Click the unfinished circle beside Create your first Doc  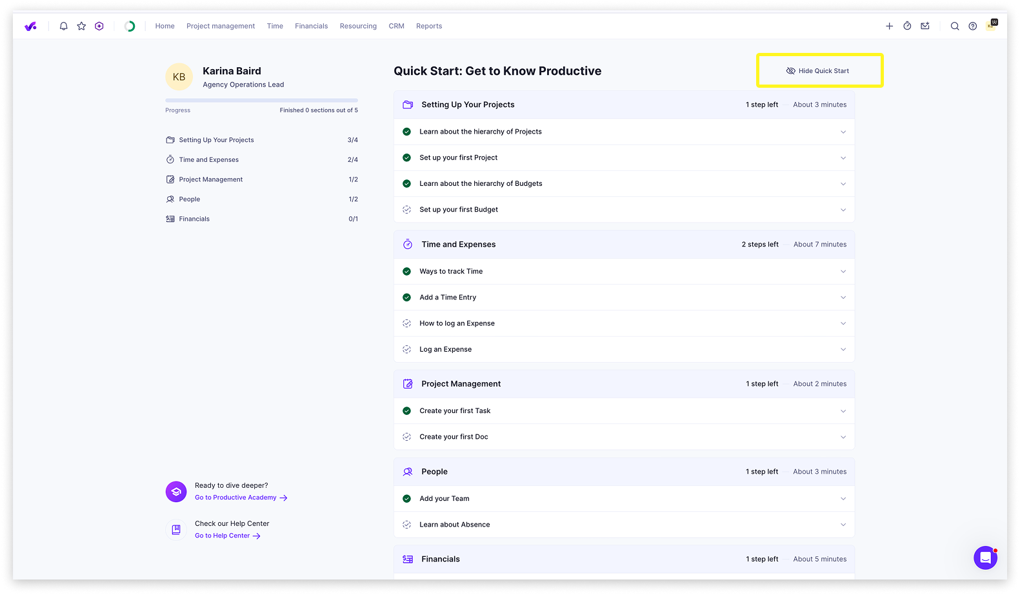[x=406, y=437]
